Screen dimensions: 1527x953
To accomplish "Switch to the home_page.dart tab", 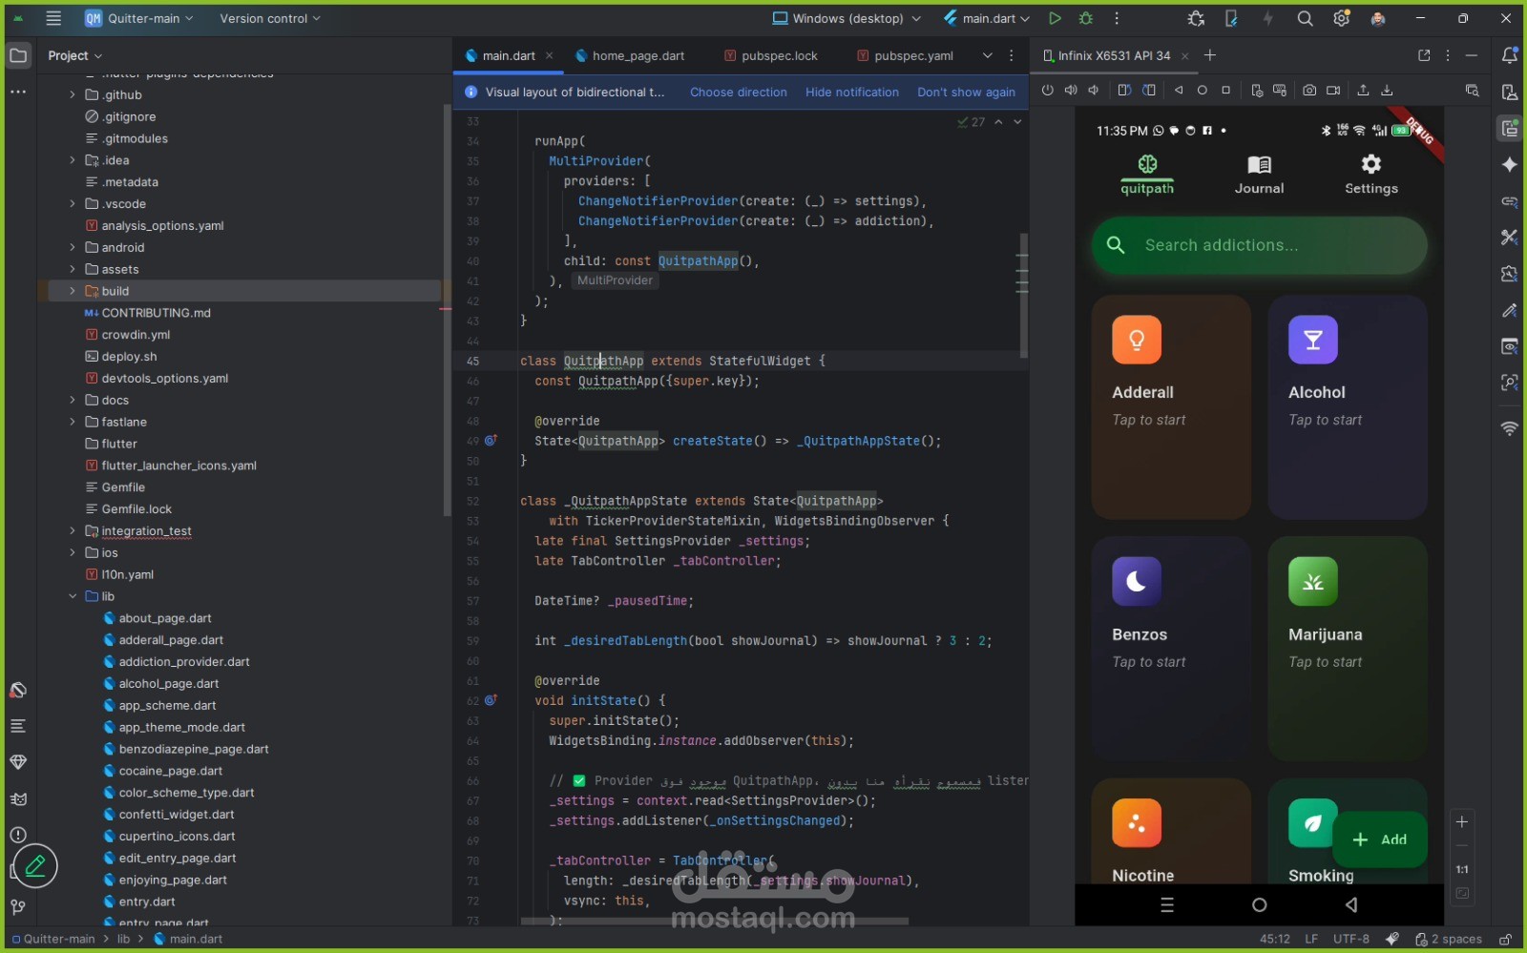I will [638, 55].
